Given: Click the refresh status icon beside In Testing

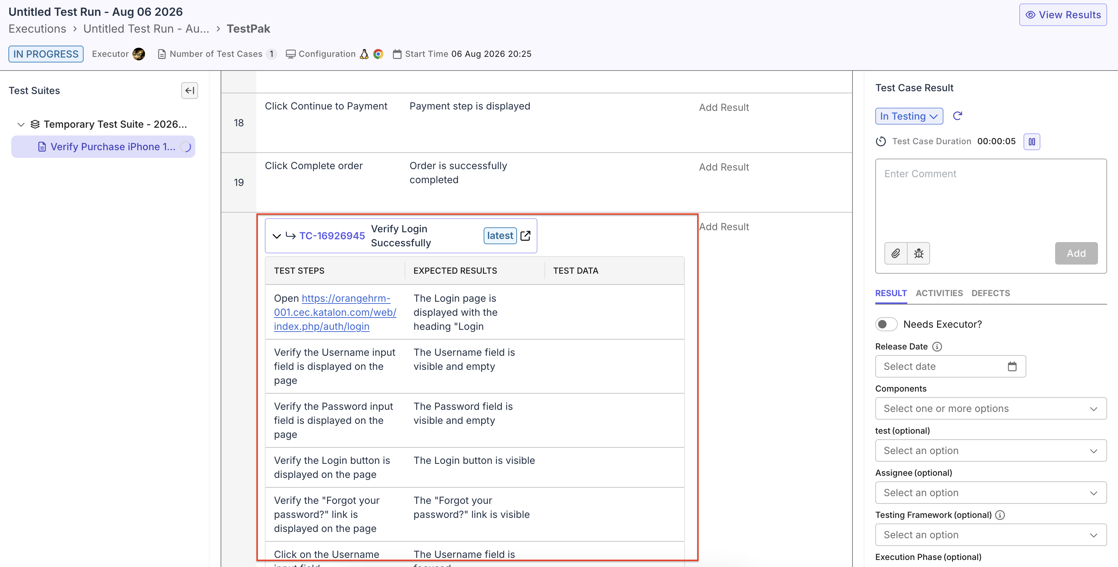Looking at the screenshot, I should click(x=957, y=116).
